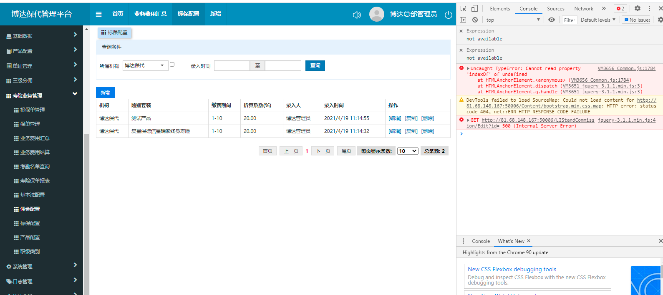Click the power logout icon
The height and width of the screenshot is (295, 663).
(449, 15)
